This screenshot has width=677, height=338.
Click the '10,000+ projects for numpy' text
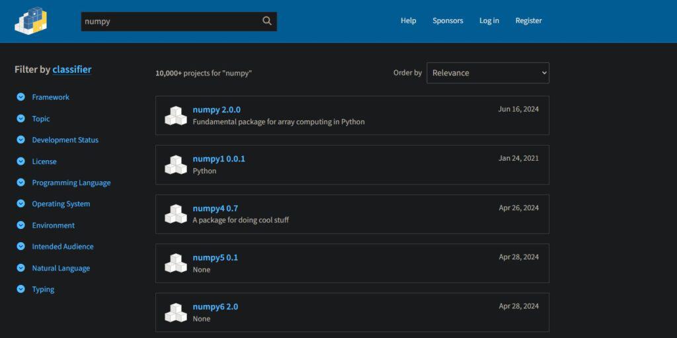click(204, 73)
